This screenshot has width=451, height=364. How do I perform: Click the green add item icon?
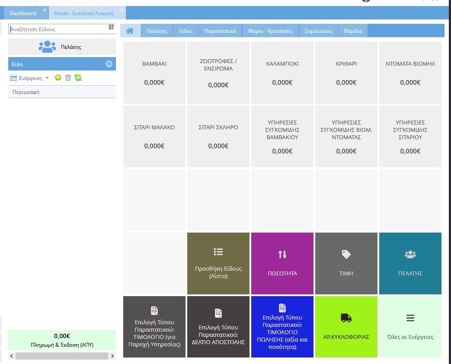point(58,78)
